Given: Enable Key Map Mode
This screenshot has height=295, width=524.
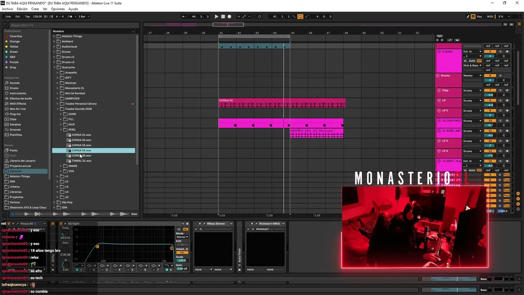Looking at the screenshot, I should [x=479, y=16].
